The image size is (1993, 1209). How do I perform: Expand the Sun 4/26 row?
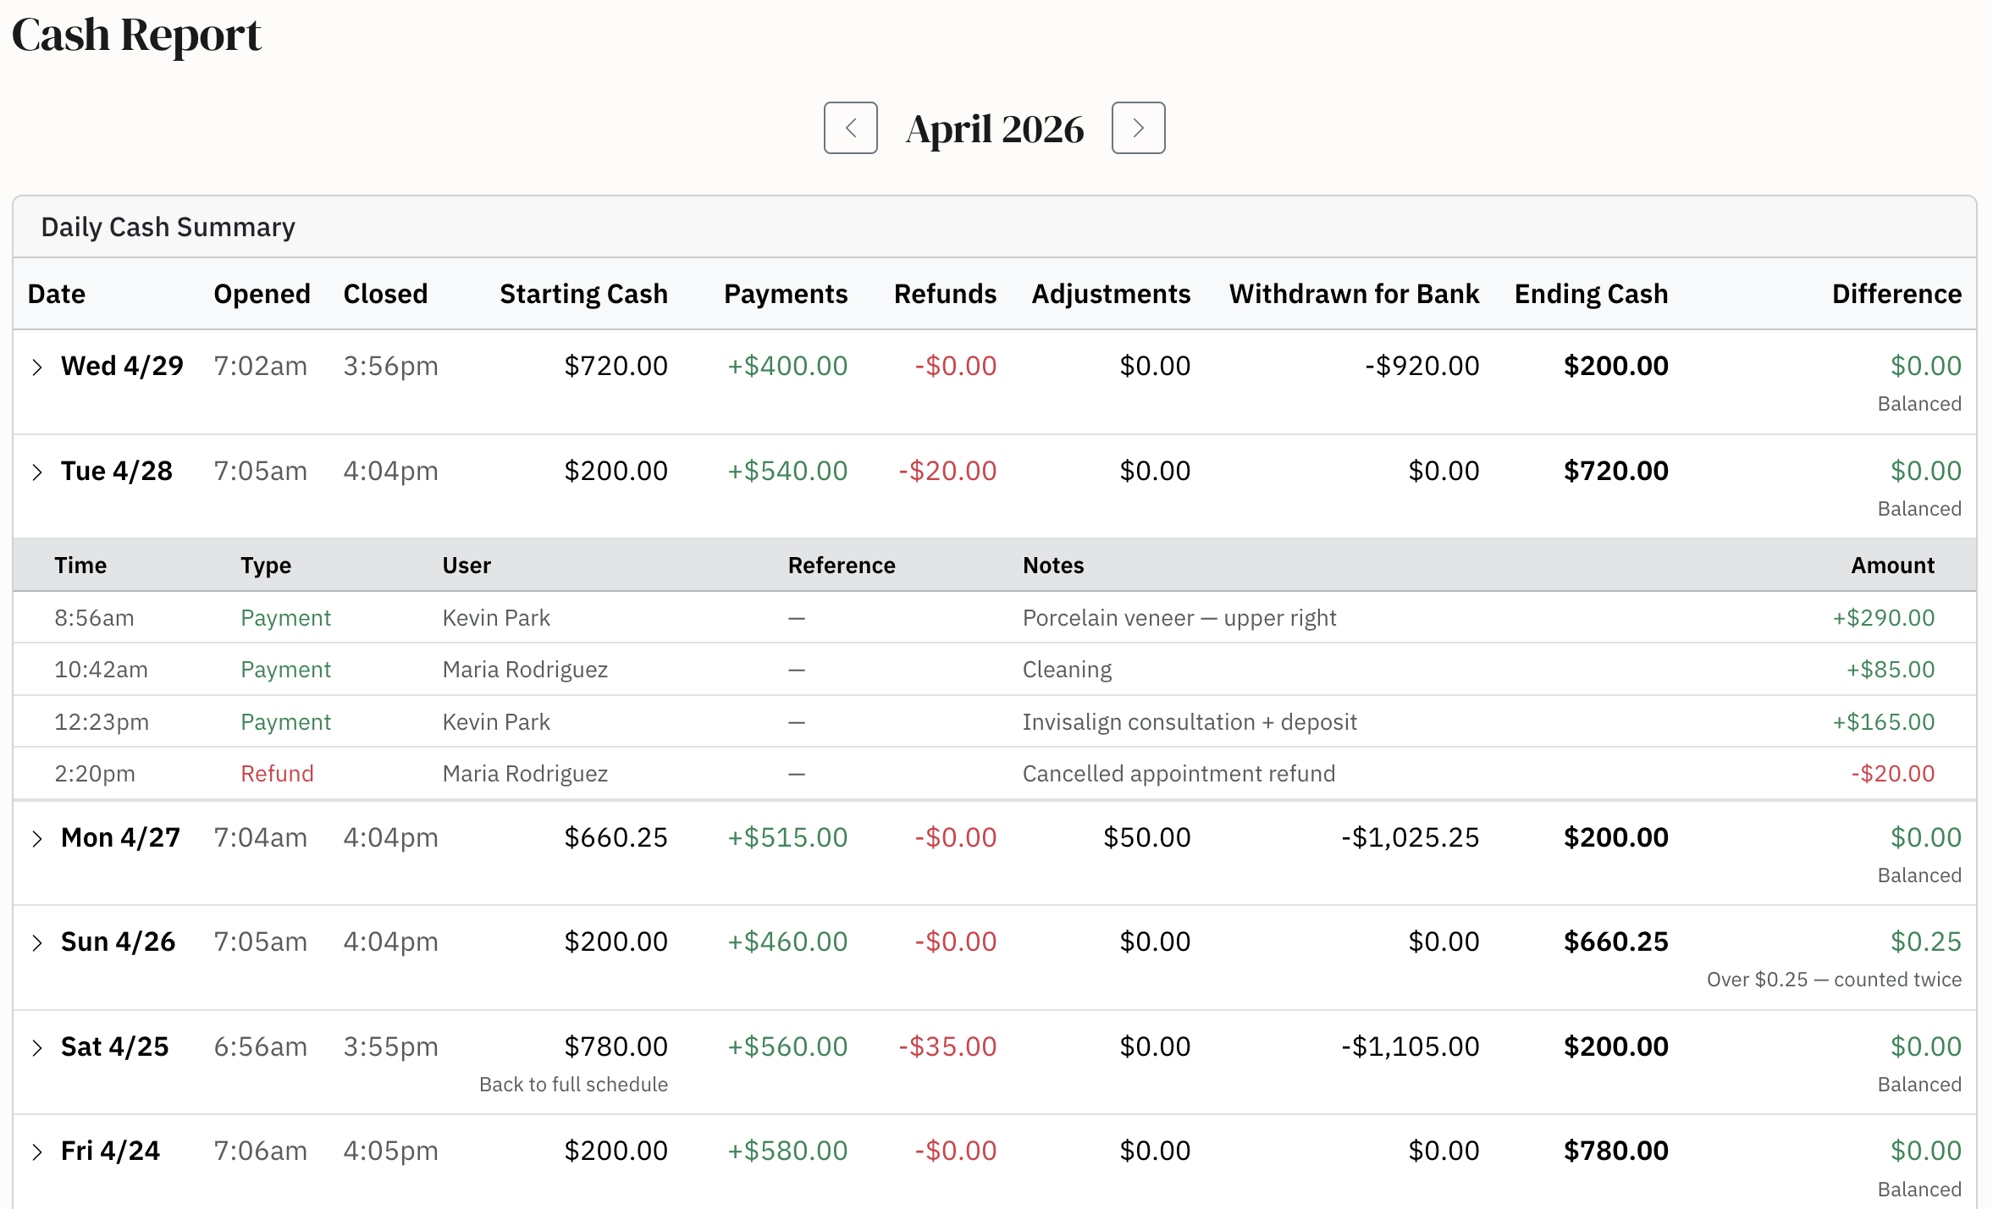point(36,942)
